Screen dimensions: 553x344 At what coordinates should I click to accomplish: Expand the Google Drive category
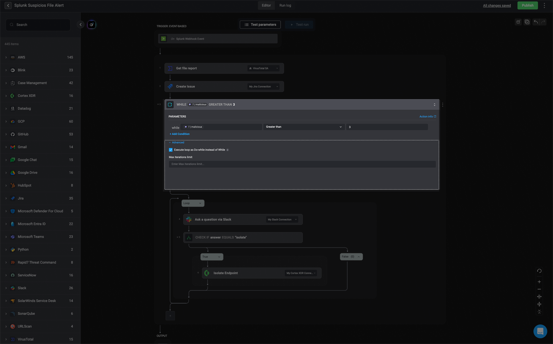pos(6,173)
